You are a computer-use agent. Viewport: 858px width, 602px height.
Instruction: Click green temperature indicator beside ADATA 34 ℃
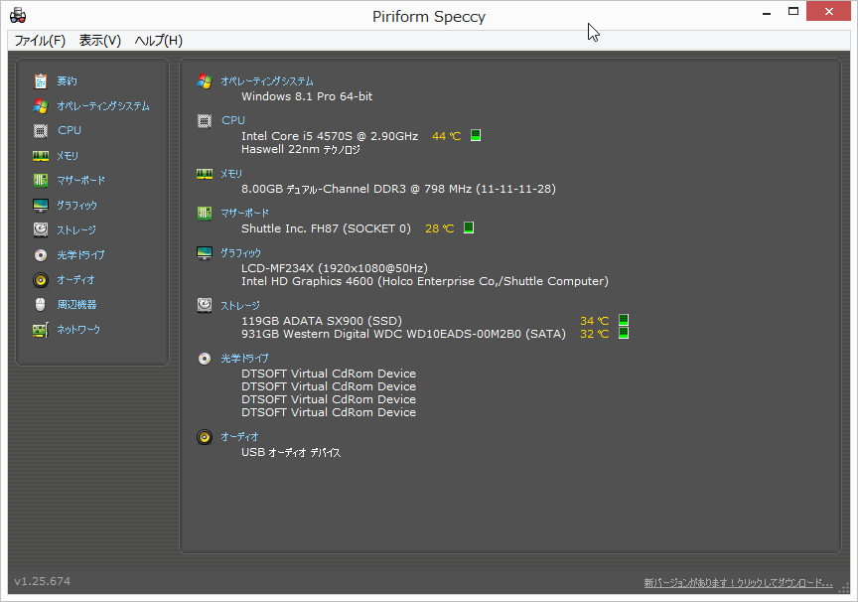tap(624, 320)
